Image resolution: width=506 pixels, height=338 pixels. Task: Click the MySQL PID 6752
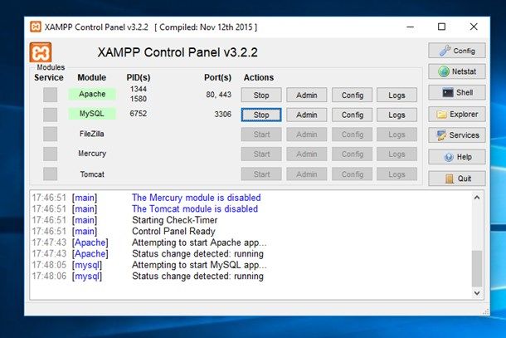139,114
